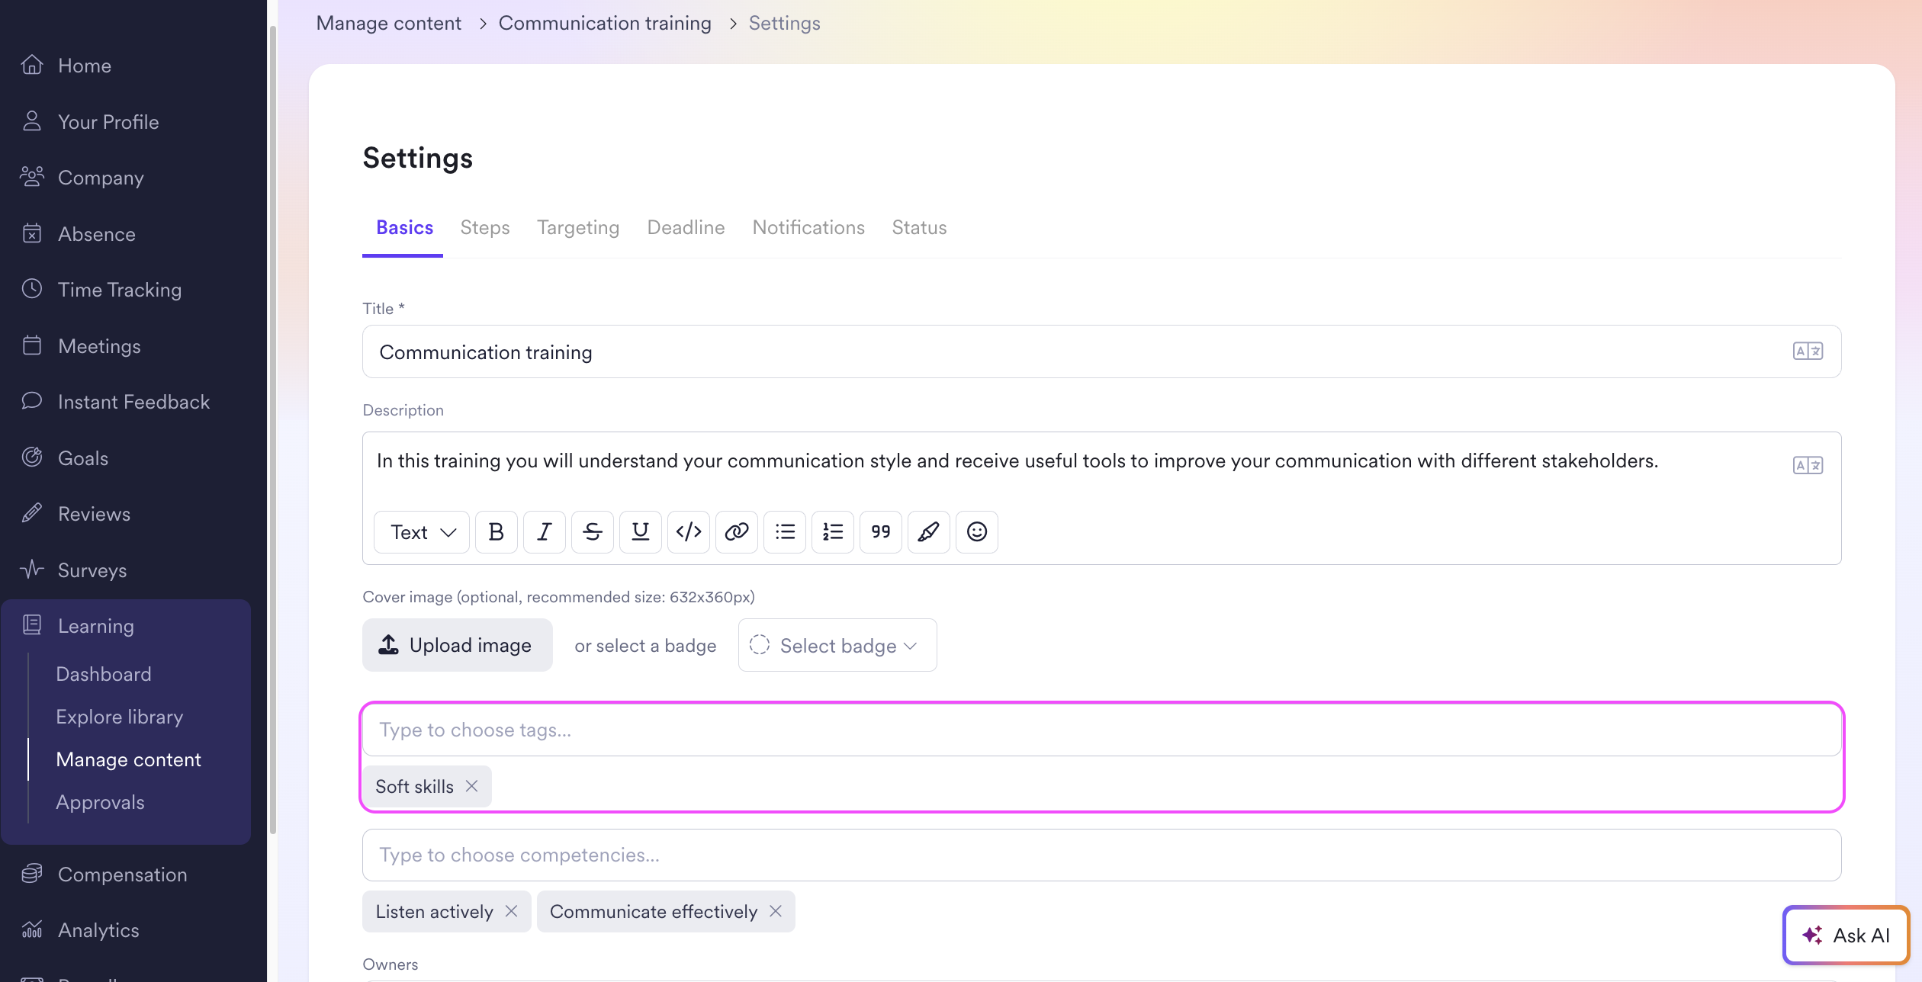Open the Notifications tab
The image size is (1922, 982).
(x=808, y=228)
